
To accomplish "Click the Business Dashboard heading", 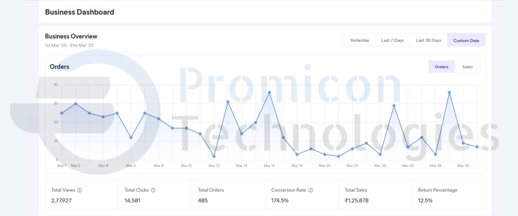I will [x=80, y=12].
